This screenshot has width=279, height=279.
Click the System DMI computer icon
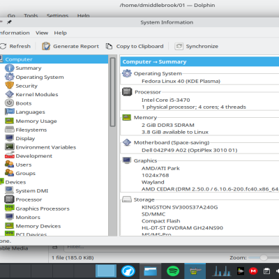click(x=10, y=190)
